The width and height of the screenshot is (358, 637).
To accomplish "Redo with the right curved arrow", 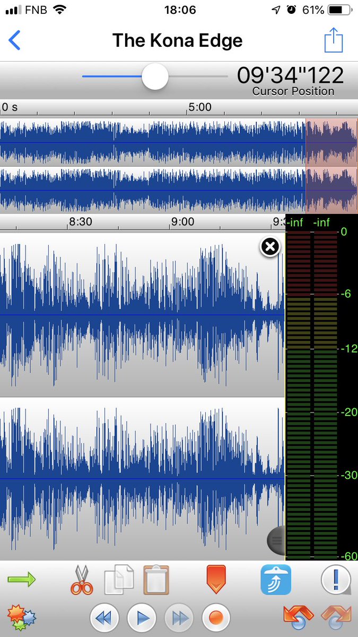I will click(336, 618).
